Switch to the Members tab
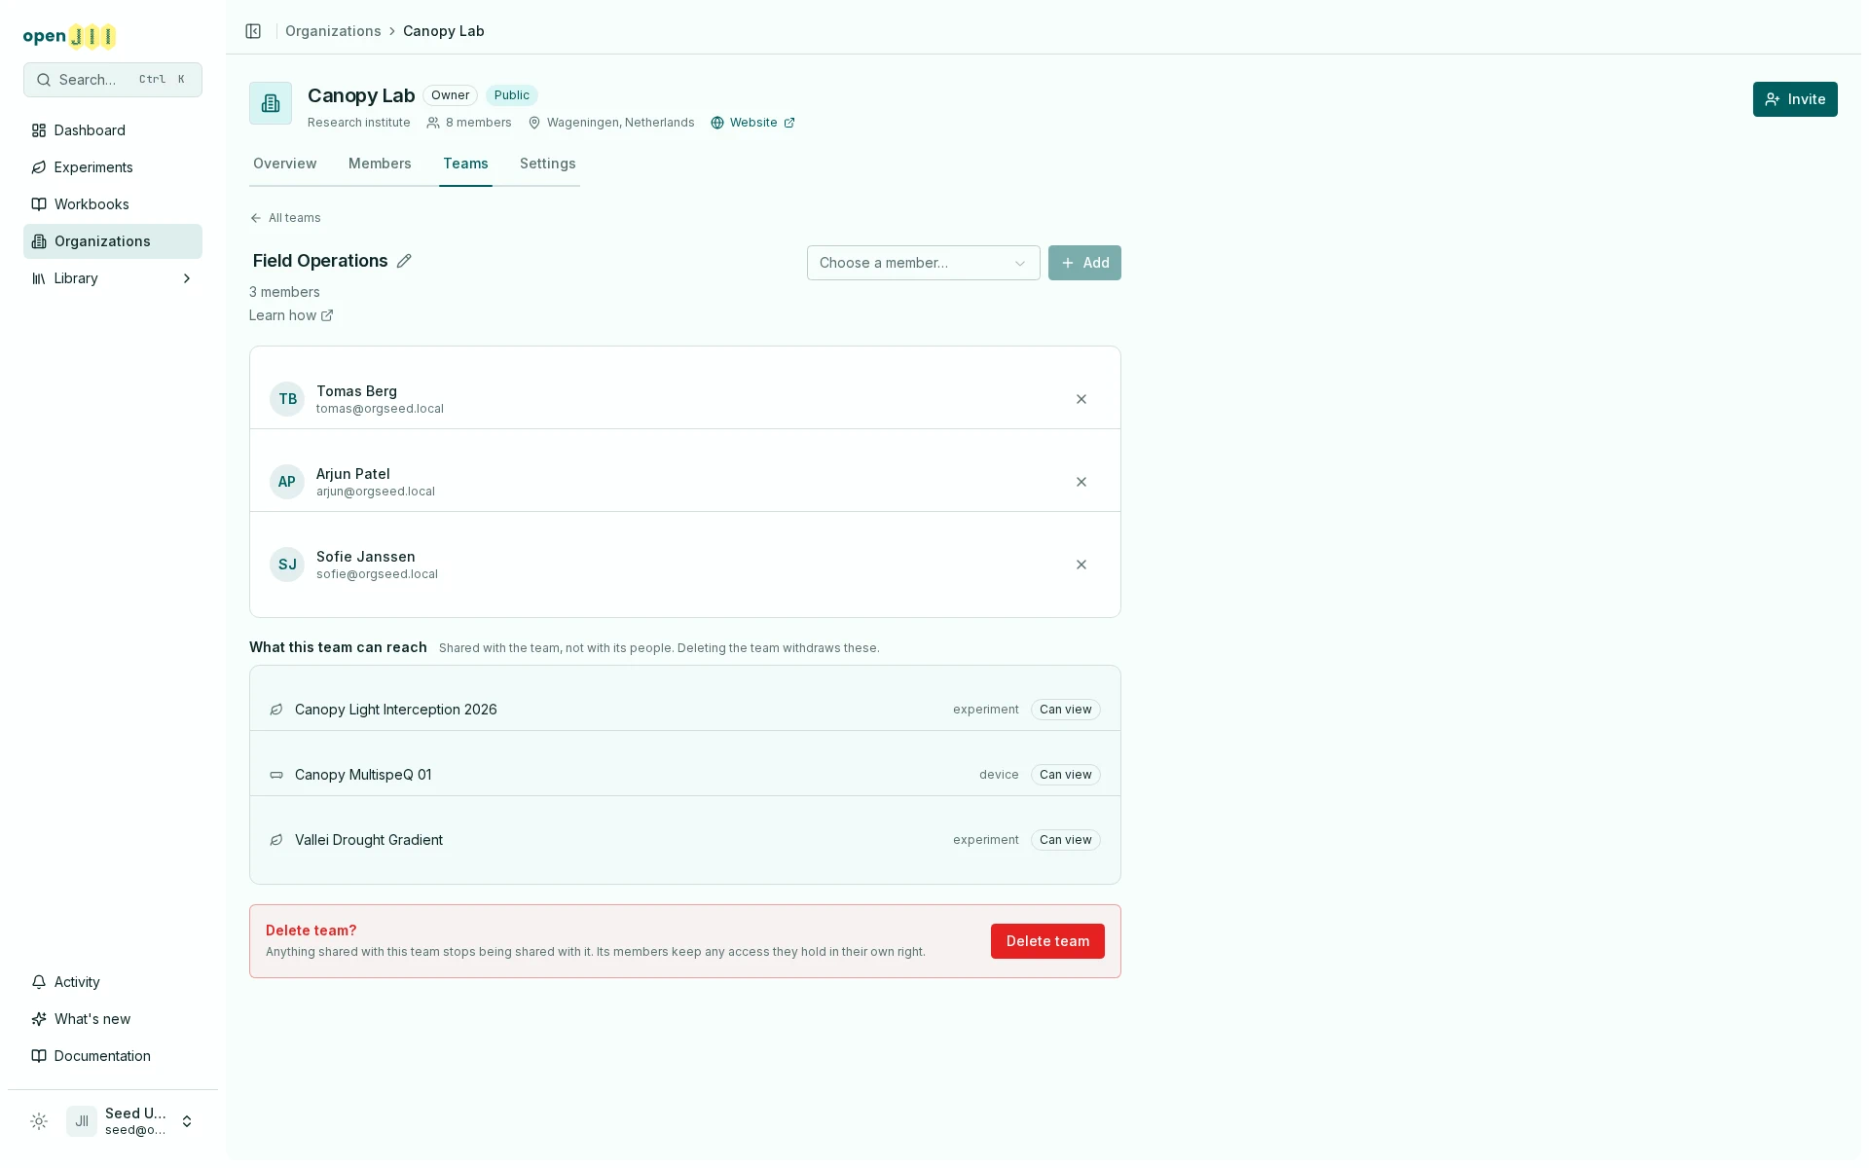1869x1168 pixels. pyautogui.click(x=380, y=164)
